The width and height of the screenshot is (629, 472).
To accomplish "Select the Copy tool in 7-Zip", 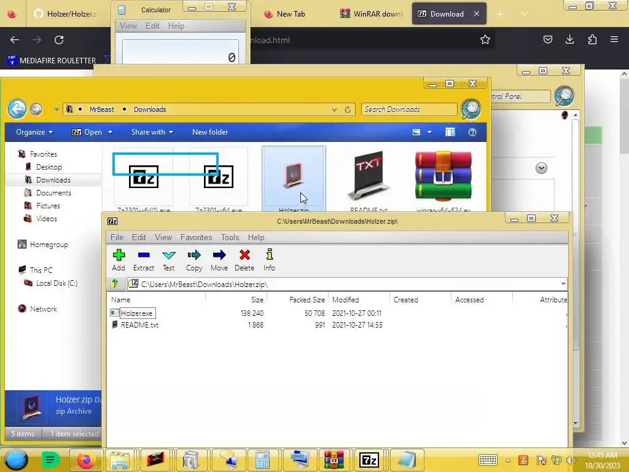I will pos(194,260).
